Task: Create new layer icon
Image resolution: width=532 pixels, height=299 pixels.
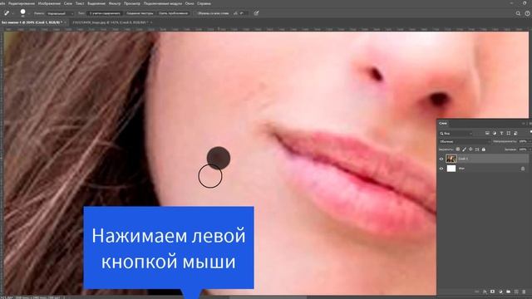Action: pos(516,292)
